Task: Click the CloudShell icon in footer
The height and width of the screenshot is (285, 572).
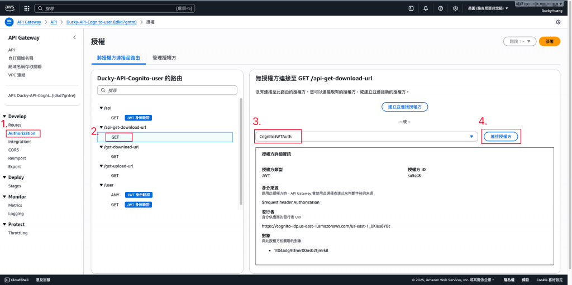Action: [x=7, y=279]
